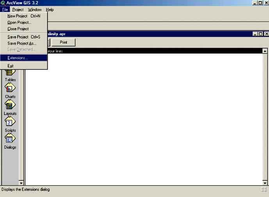Open the Help menu

(50, 9)
